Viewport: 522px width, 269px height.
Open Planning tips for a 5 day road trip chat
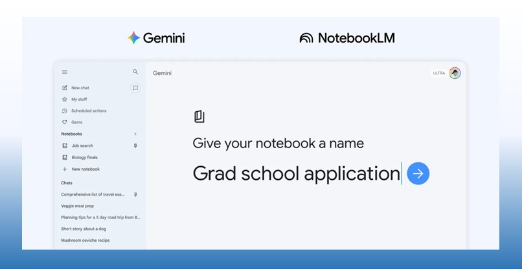click(101, 217)
